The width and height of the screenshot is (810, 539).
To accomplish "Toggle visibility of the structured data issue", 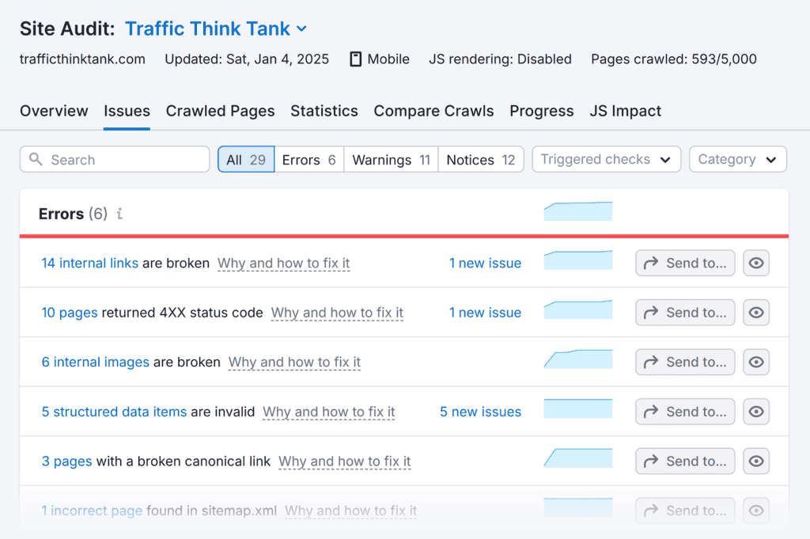I will [x=755, y=412].
